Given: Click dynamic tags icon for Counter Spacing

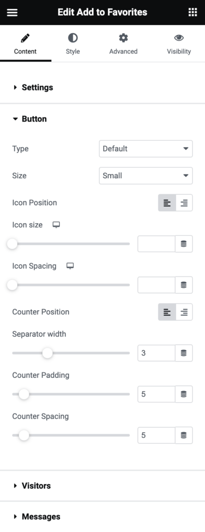Looking at the screenshot, I should pos(184,435).
